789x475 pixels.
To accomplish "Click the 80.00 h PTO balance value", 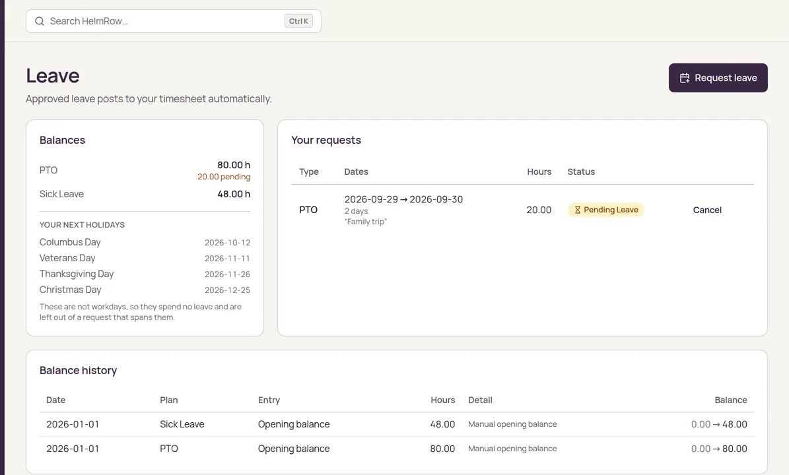I will click(234, 165).
